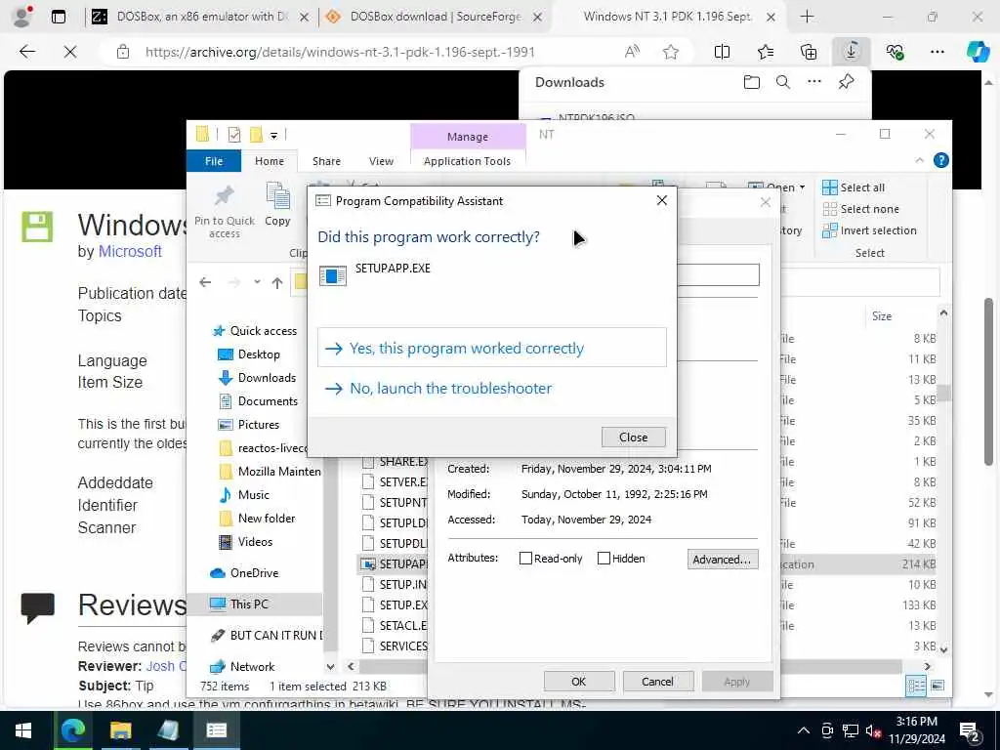The width and height of the screenshot is (1000, 750).
Task: Open notification center in taskbar
Action: point(970,730)
